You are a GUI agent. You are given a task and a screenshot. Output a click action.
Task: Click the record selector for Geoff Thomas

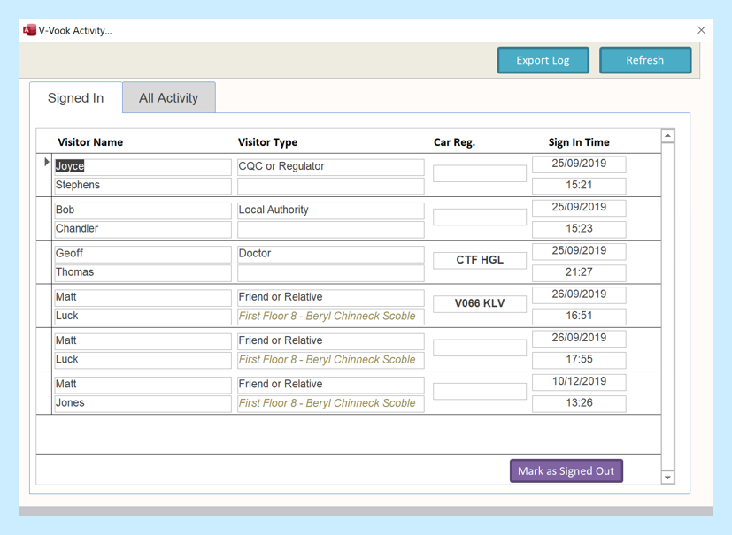pos(44,262)
